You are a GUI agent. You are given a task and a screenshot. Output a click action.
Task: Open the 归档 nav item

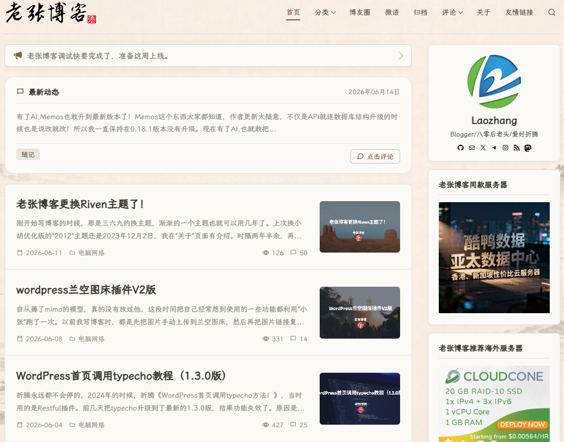coord(420,12)
